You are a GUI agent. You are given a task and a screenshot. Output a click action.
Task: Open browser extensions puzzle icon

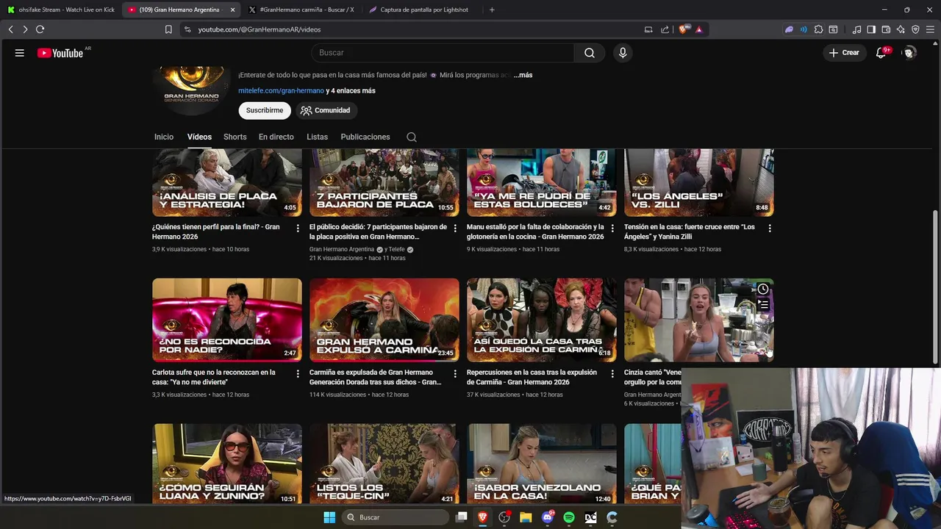pos(818,29)
